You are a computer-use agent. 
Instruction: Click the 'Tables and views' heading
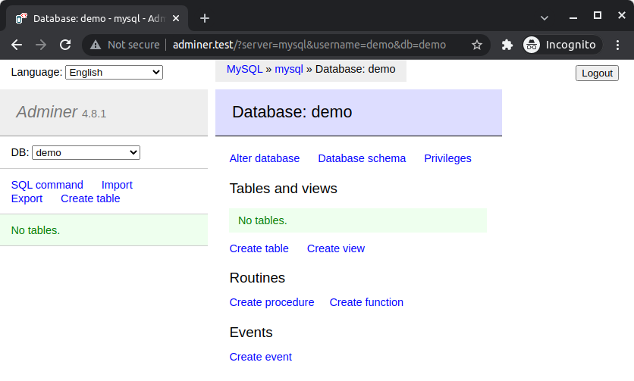283,189
